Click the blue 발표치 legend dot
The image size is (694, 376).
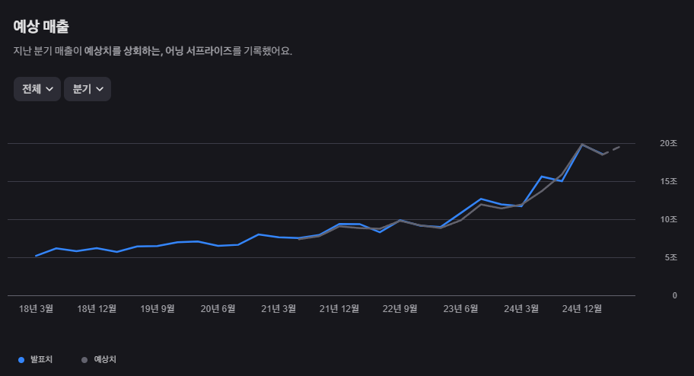21,360
